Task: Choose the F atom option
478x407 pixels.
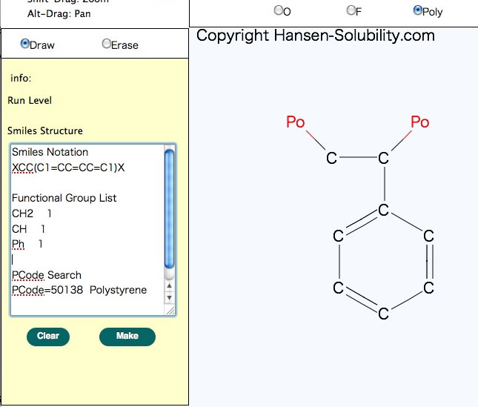Action: click(351, 11)
